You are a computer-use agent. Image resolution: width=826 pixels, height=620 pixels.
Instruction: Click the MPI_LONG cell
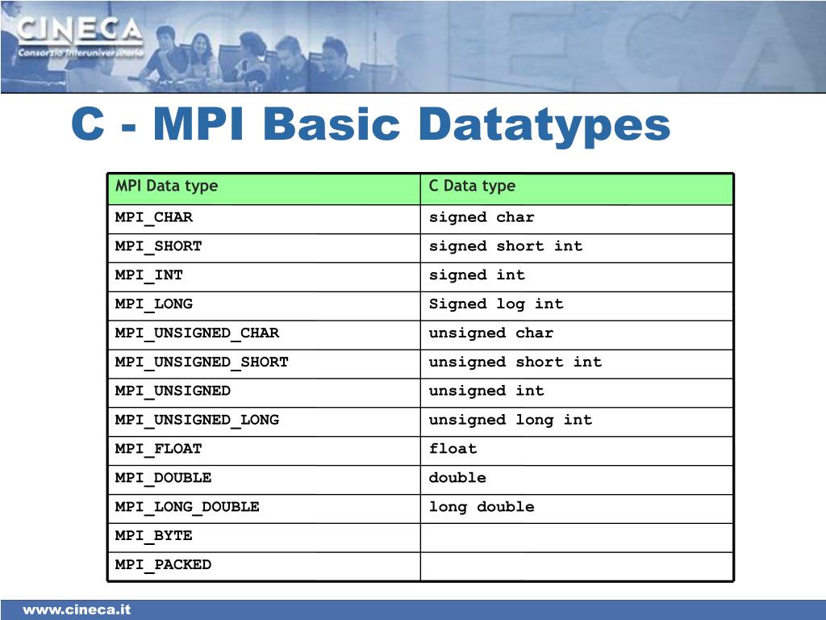point(264,306)
